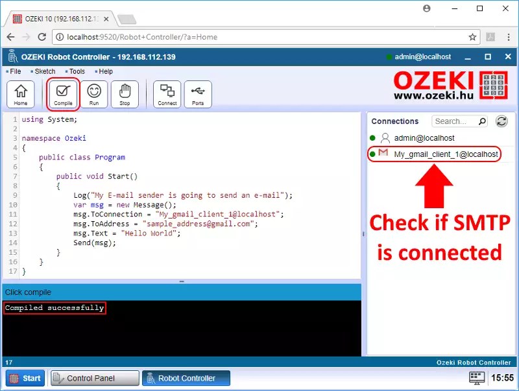Switch to Robot Controller in taskbar
Image resolution: width=519 pixels, height=391 pixels.
tap(186, 378)
